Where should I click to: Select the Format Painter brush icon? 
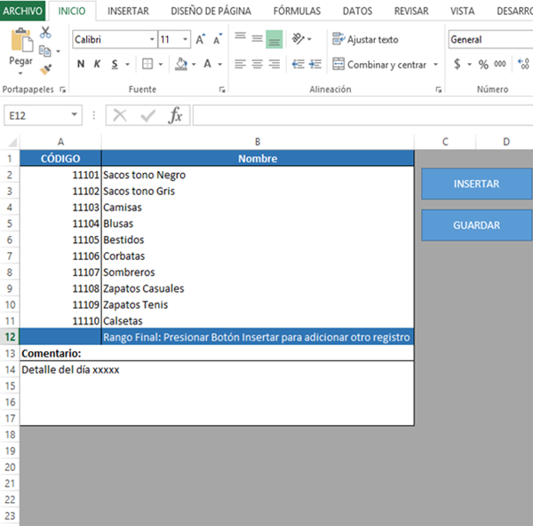(45, 69)
